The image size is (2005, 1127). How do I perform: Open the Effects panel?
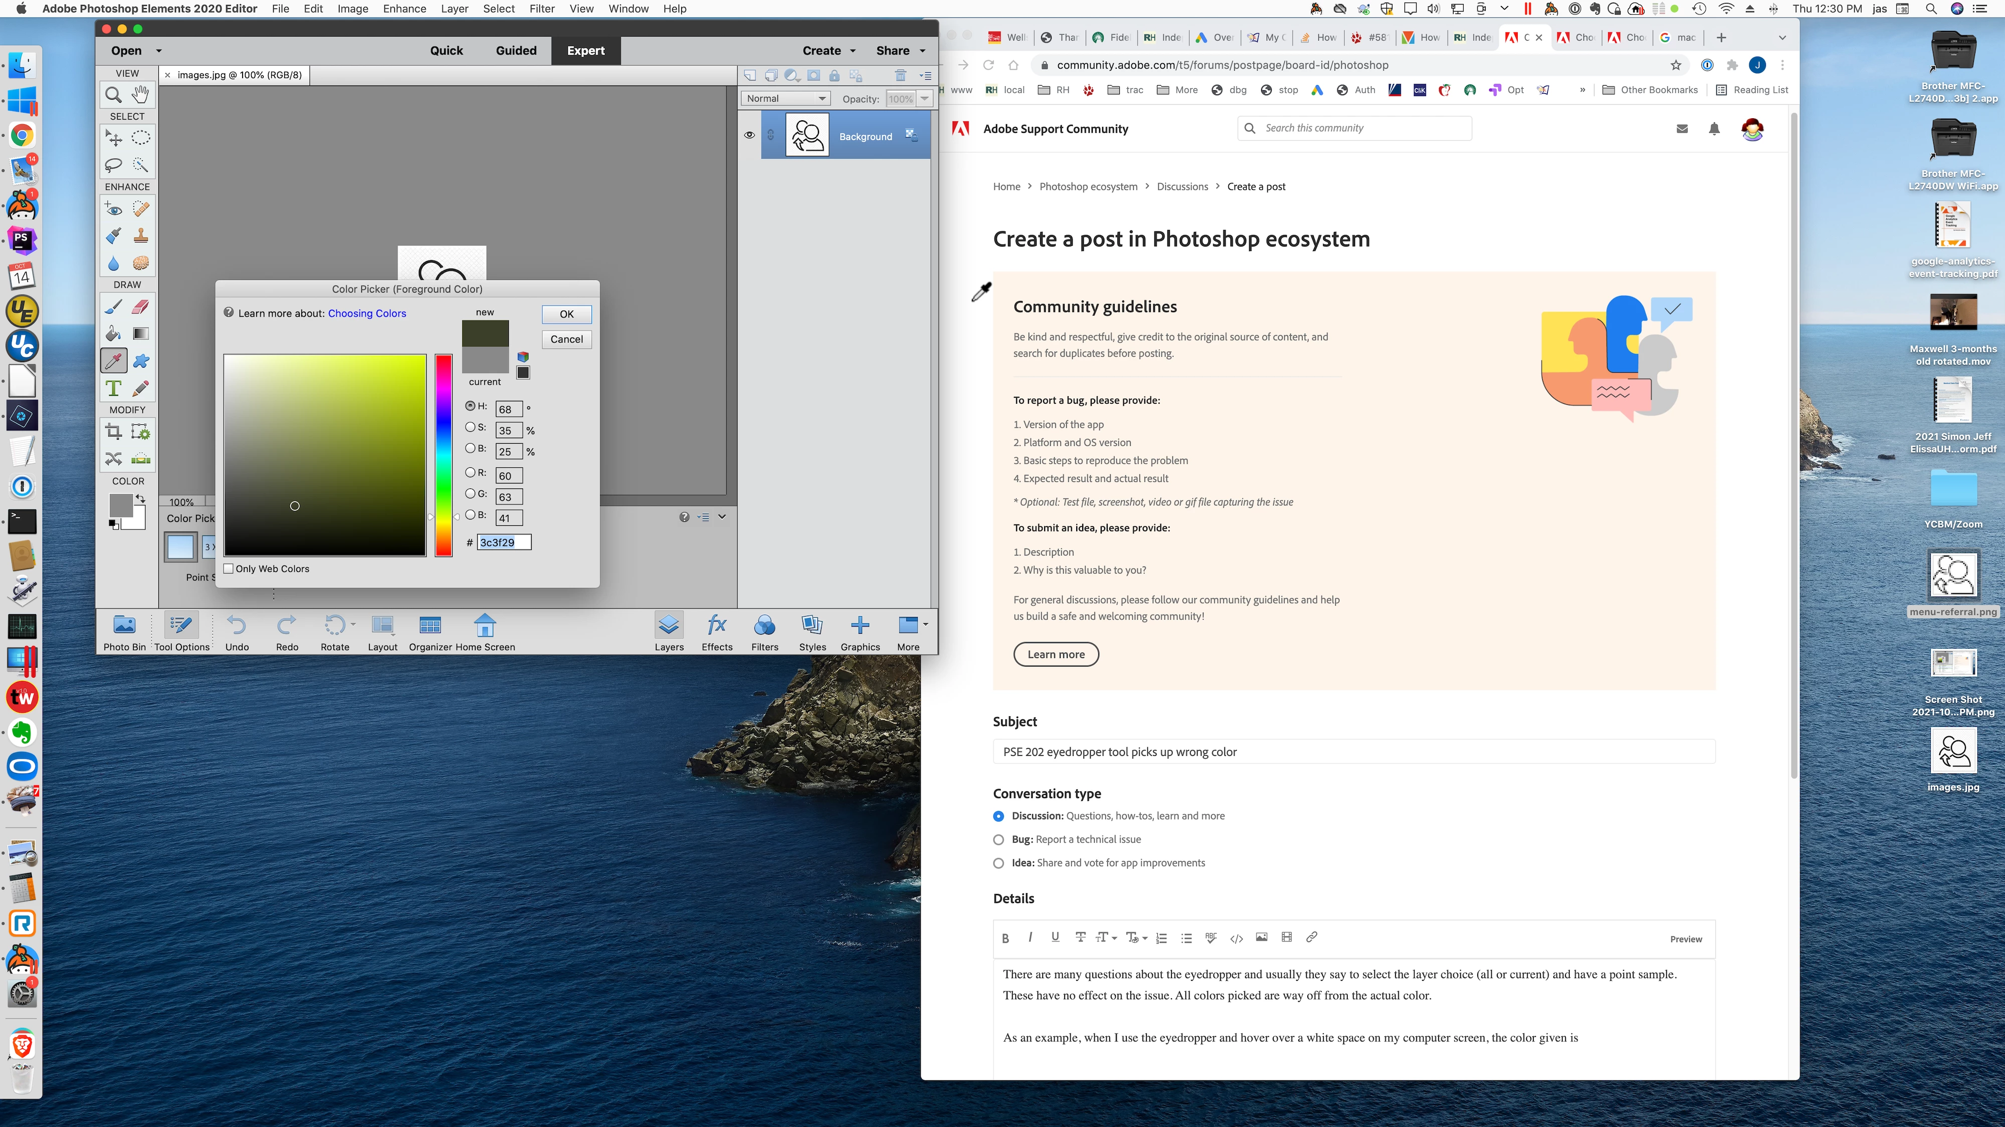716,632
